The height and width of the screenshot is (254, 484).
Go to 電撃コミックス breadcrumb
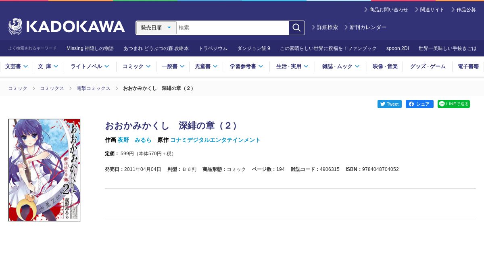coord(94,88)
